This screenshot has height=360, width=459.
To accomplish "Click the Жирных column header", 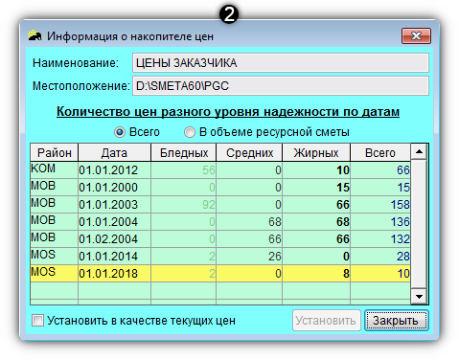I will click(x=316, y=153).
